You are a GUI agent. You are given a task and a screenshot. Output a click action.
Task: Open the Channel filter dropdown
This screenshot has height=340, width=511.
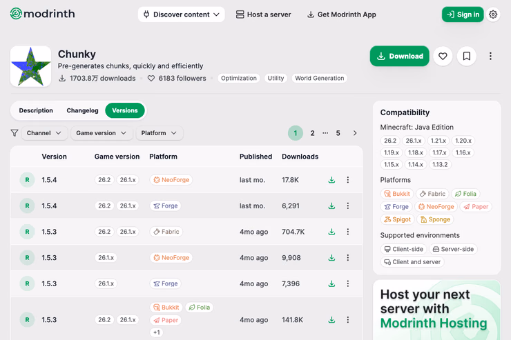click(x=44, y=133)
